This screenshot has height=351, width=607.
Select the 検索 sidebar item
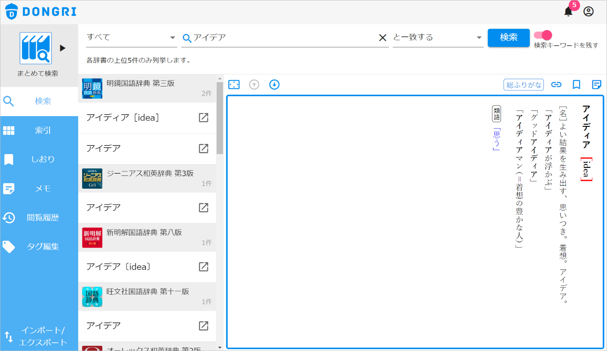click(x=39, y=101)
